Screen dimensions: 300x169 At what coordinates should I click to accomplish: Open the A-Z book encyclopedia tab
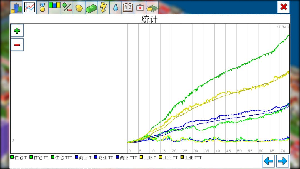pyautogui.click(x=128, y=8)
